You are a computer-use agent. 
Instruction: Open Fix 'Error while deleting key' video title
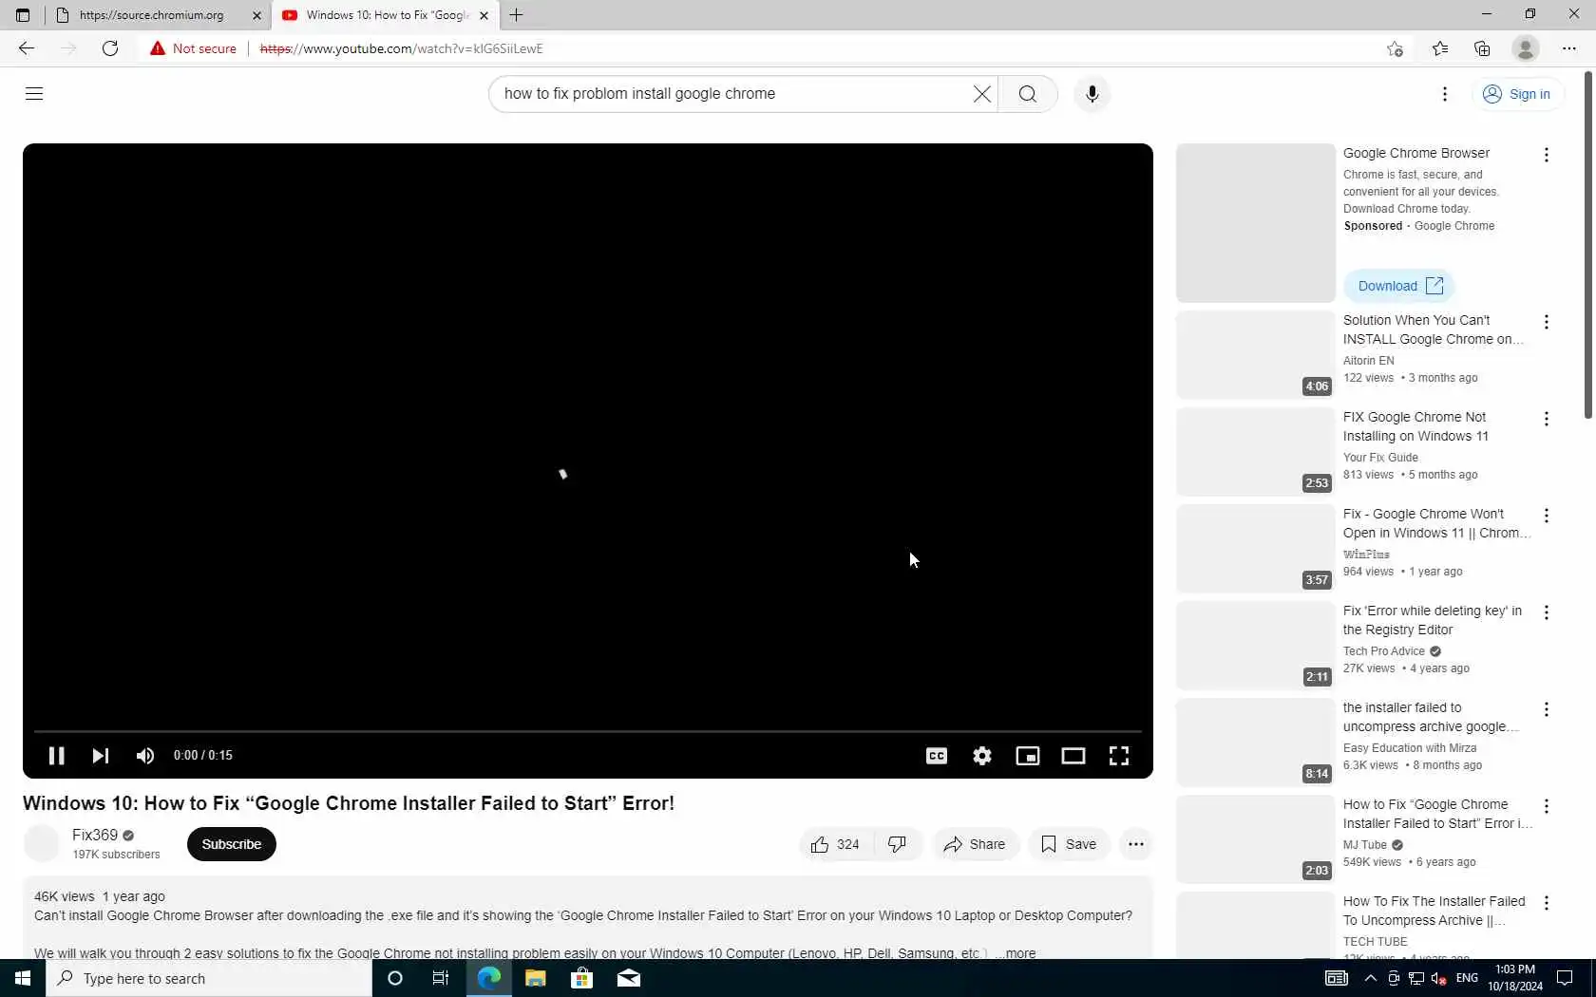1433,620
